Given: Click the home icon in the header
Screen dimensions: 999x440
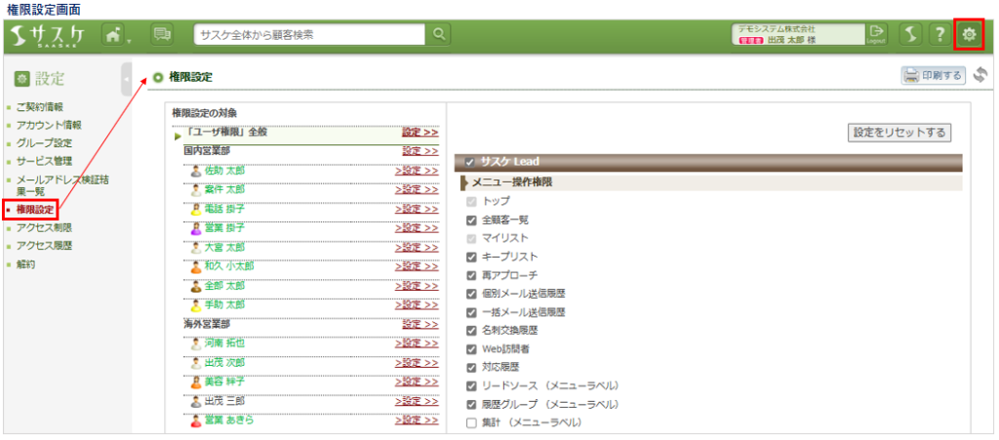Looking at the screenshot, I should [113, 34].
